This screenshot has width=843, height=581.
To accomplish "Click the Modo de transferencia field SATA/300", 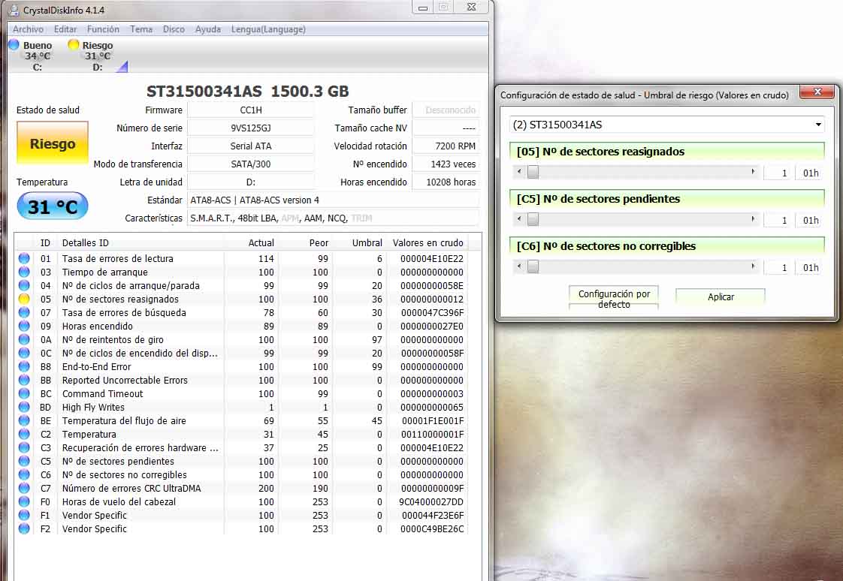I will [250, 164].
